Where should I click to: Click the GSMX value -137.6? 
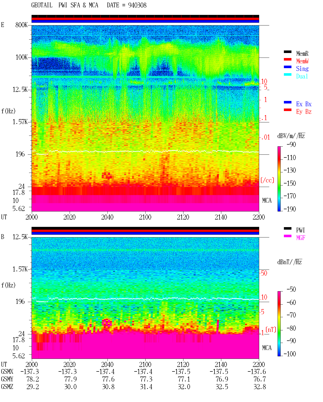[x=257, y=372]
